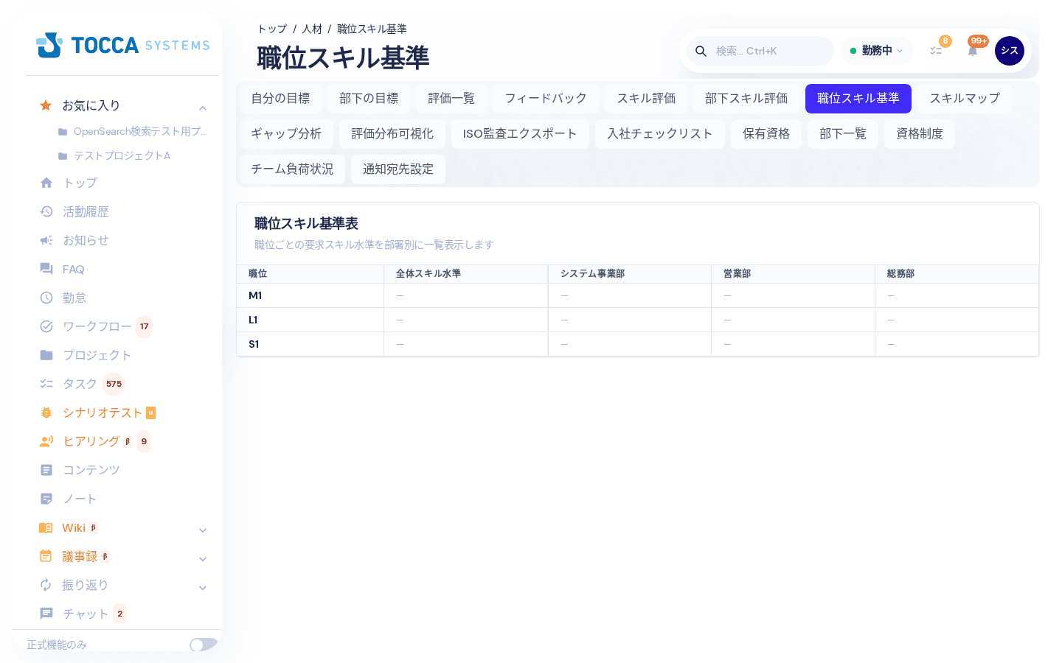The image size is (1062, 663).
Task: Click the M1 row in table
Action: [638, 295]
